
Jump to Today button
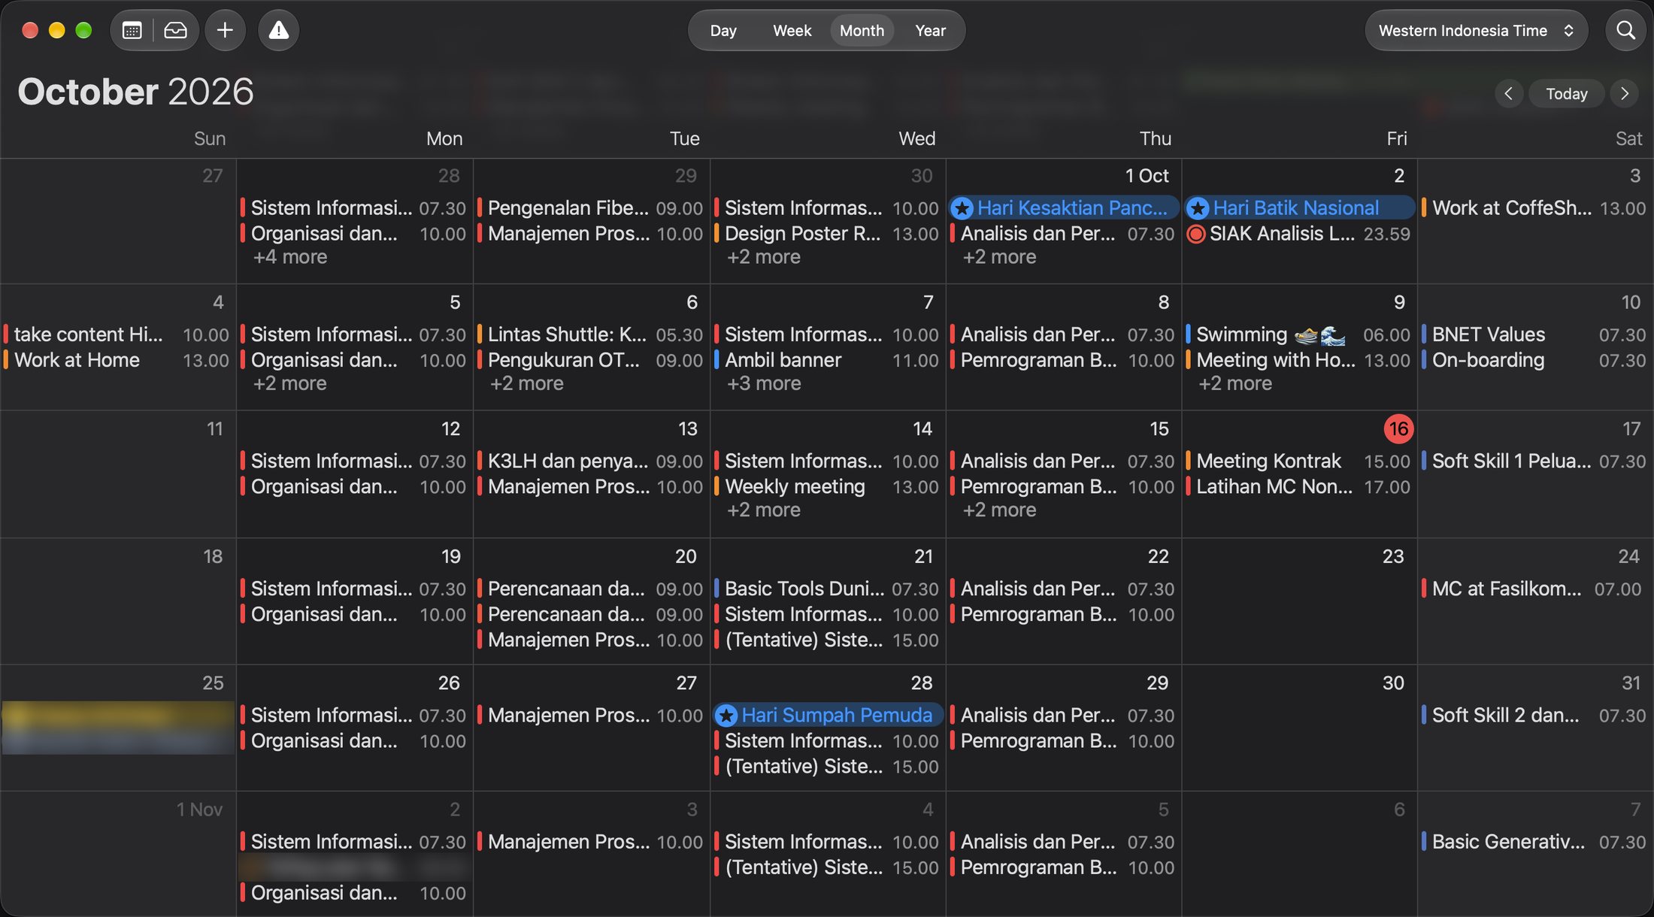(x=1566, y=93)
